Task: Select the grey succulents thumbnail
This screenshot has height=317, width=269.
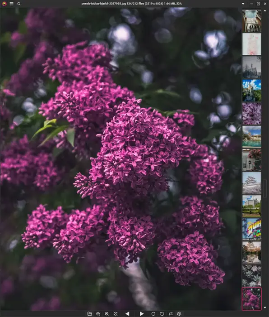Action: pyautogui.click(x=251, y=275)
